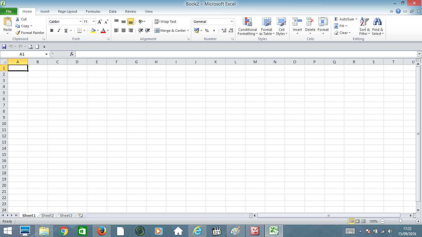This screenshot has height=237, width=422.
Task: Toggle italic formatting
Action: (58, 31)
